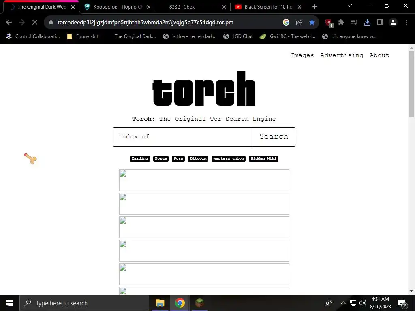
Task: Open Kiwi IRC bookmark
Action: coord(287,36)
